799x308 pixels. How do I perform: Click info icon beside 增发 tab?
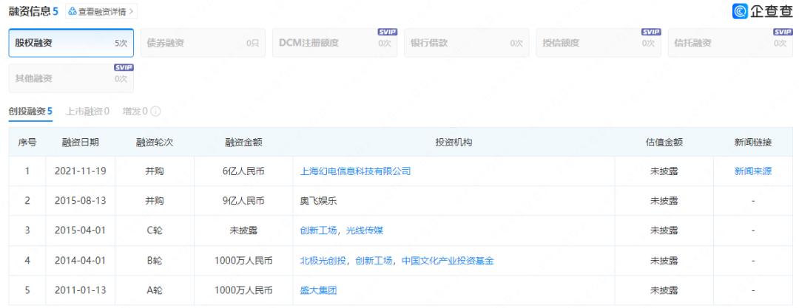click(x=156, y=112)
